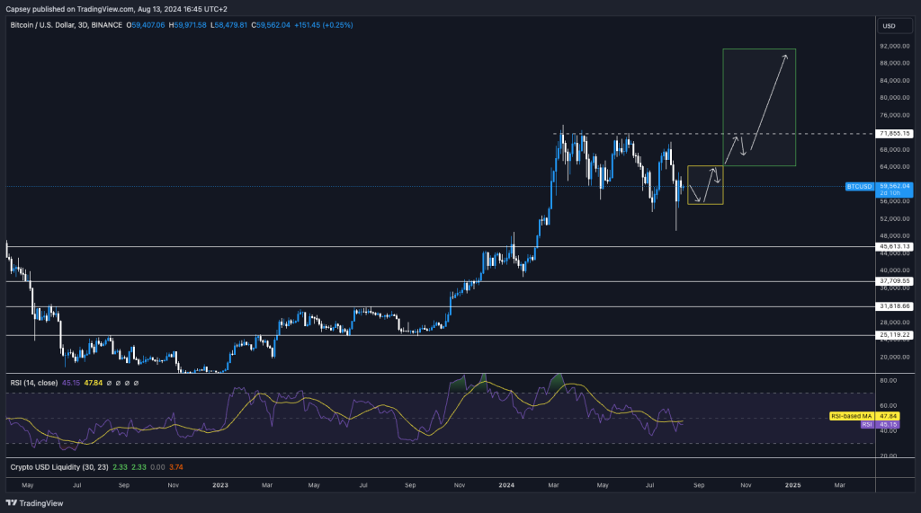Select the 45,613.13 horizontal level label
Image resolution: width=921 pixels, height=513 pixels.
[894, 246]
